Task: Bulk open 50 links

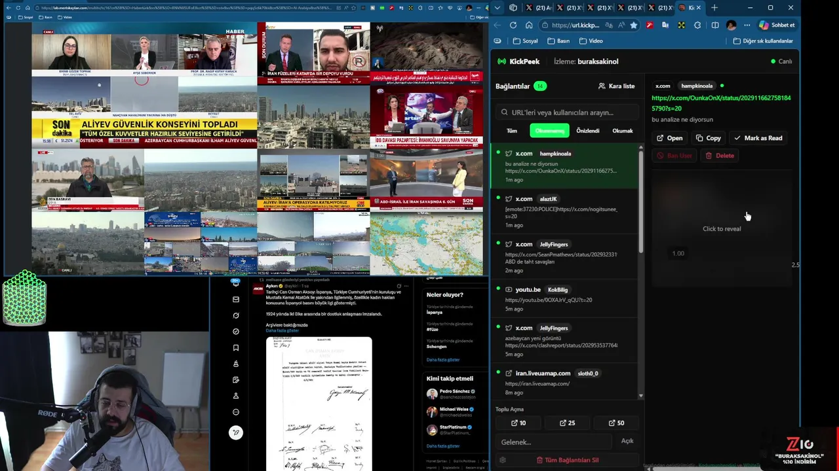Action: pos(616,423)
